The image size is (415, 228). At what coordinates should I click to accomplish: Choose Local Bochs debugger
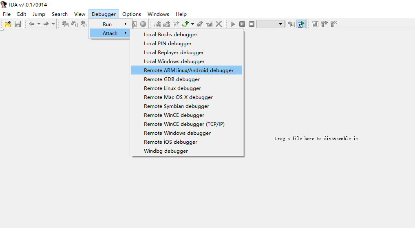[186, 34]
